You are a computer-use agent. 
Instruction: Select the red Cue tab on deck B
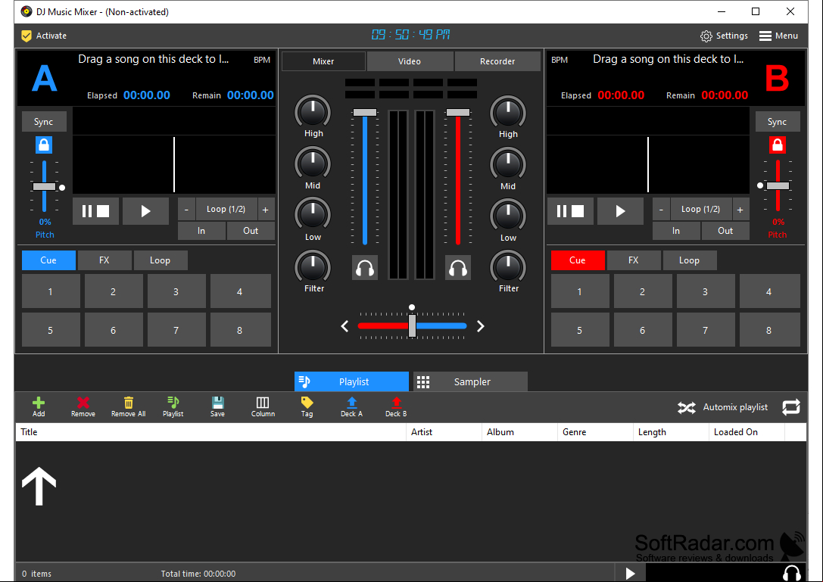(x=578, y=260)
